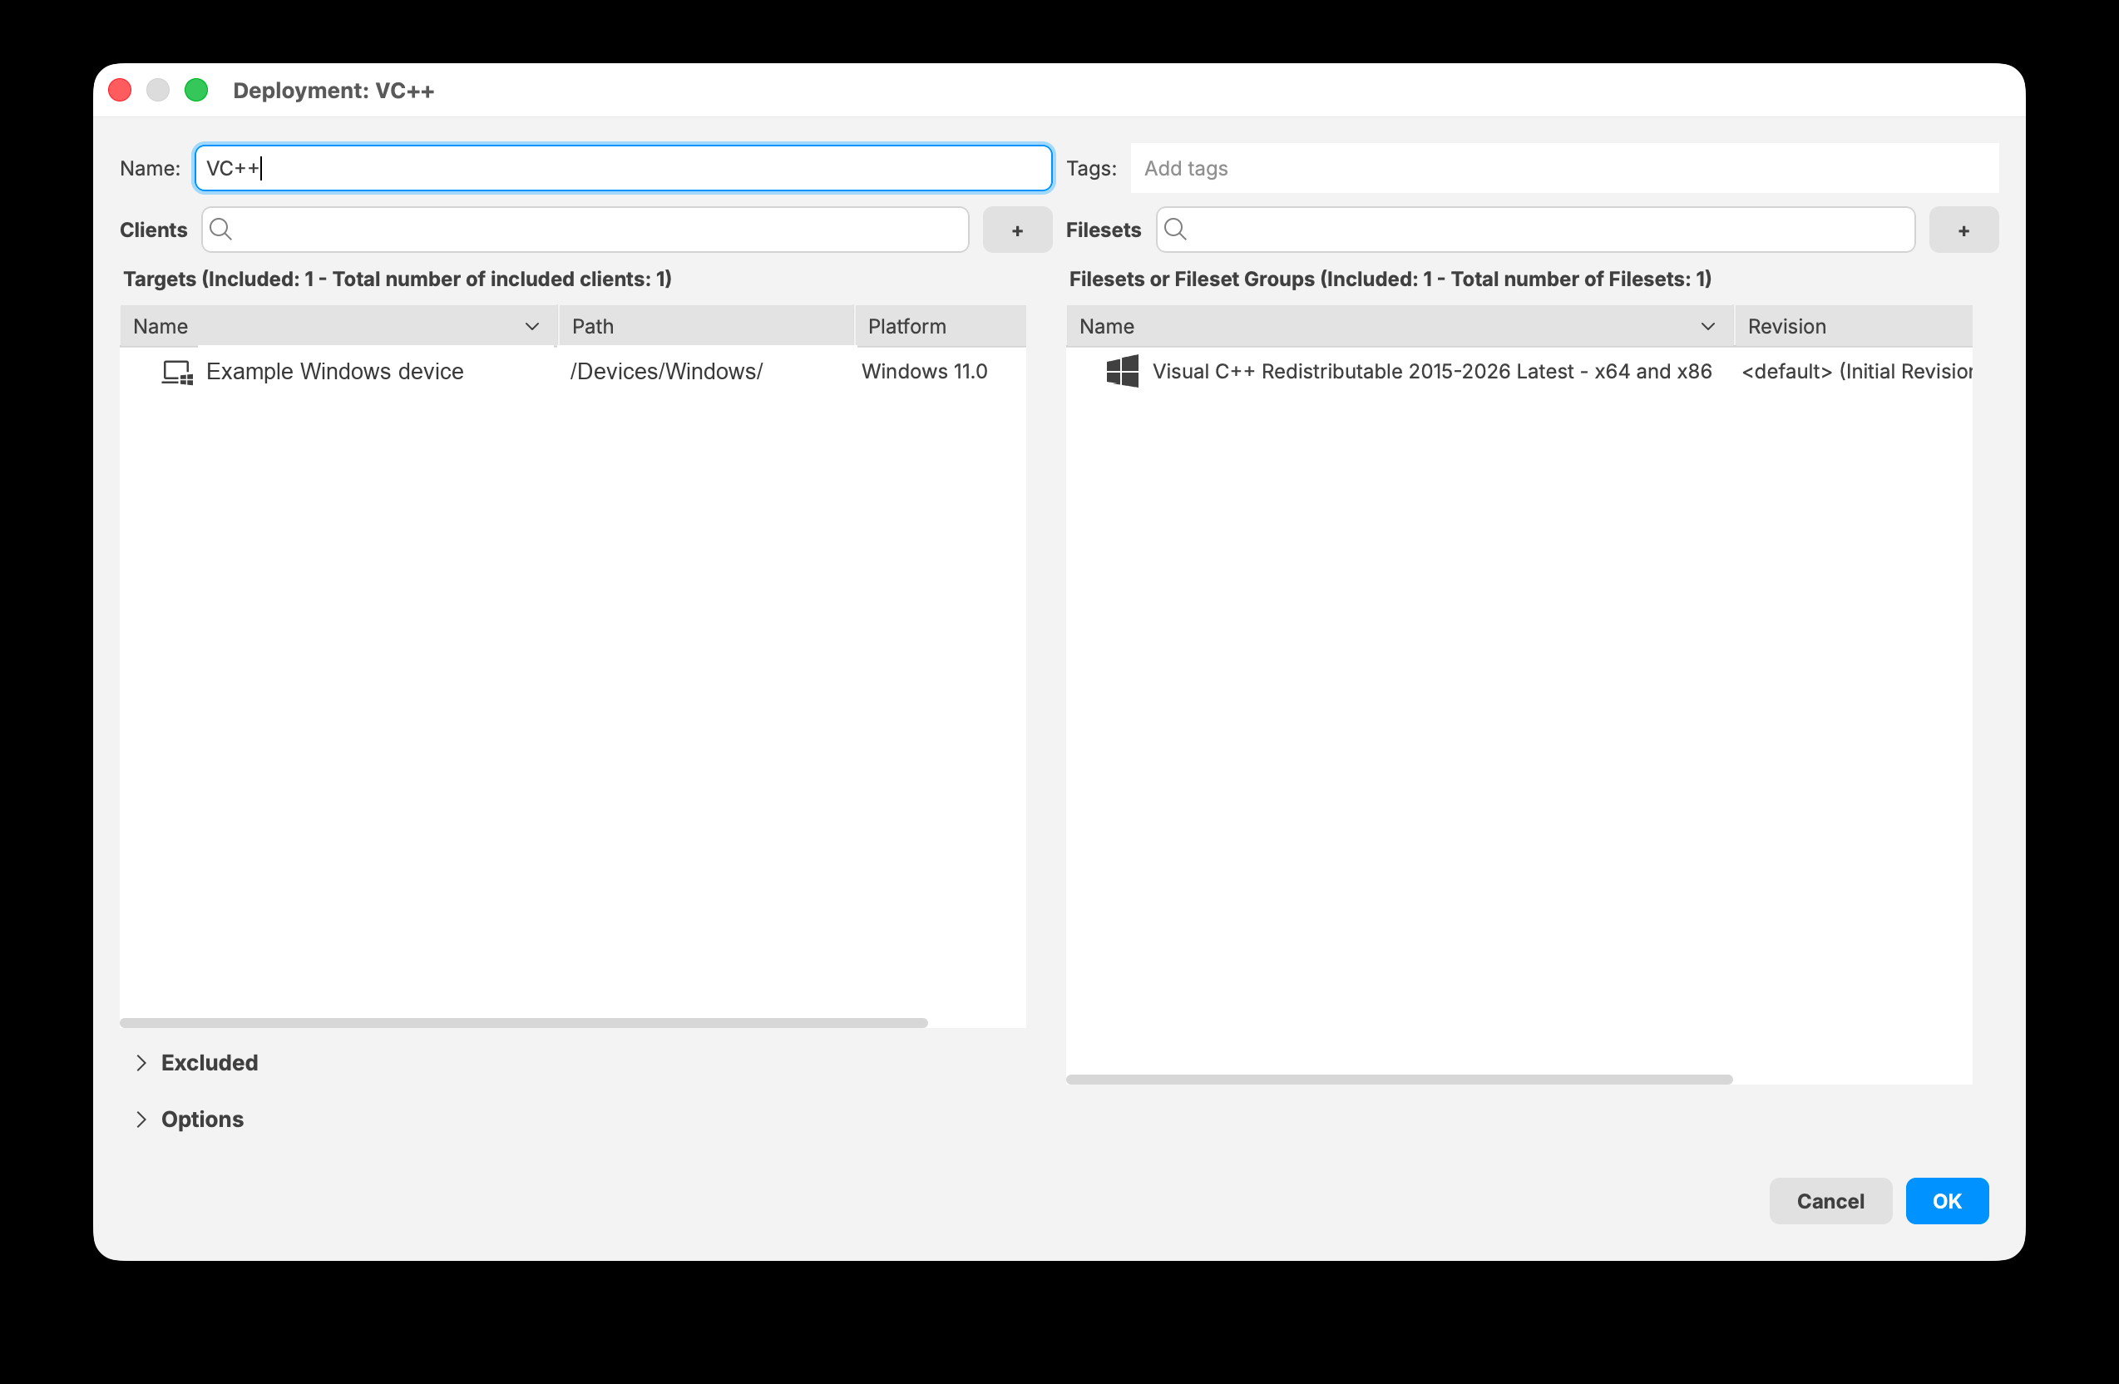Click the /Devices/Windows/ path cell
The image size is (2119, 1384).
(x=666, y=372)
